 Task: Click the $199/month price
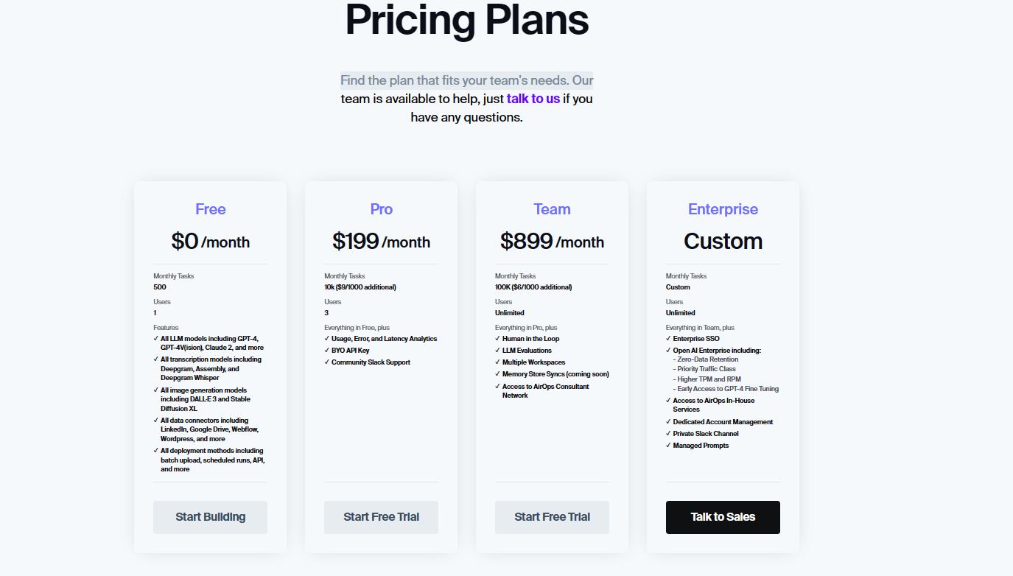pos(381,242)
